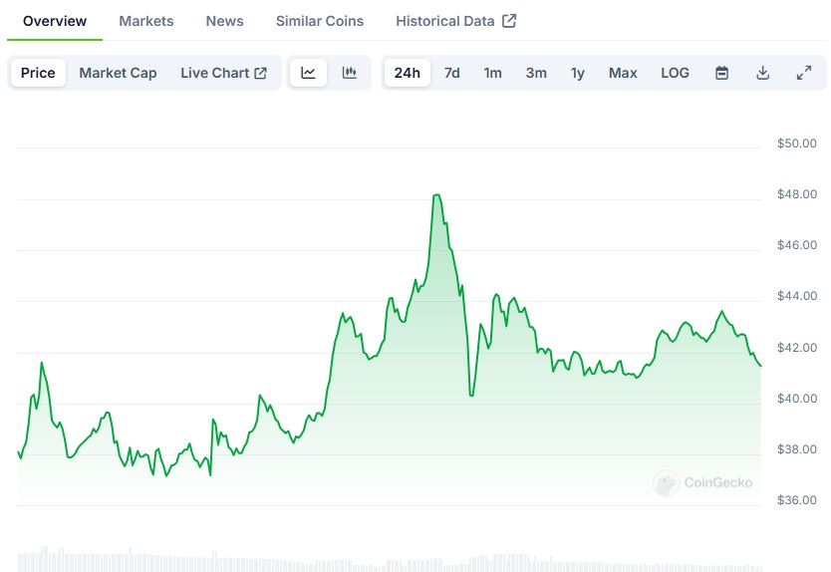Image resolution: width=831 pixels, height=572 pixels.
Task: Choose the 1y time range
Action: click(x=578, y=73)
